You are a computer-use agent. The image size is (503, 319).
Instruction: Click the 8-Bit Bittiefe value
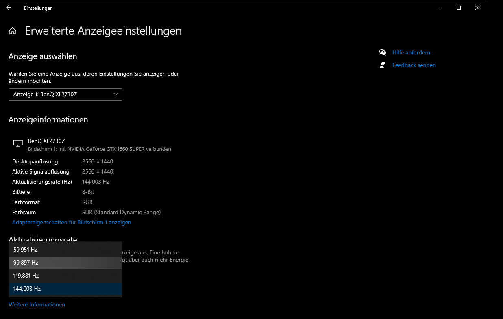click(x=88, y=192)
